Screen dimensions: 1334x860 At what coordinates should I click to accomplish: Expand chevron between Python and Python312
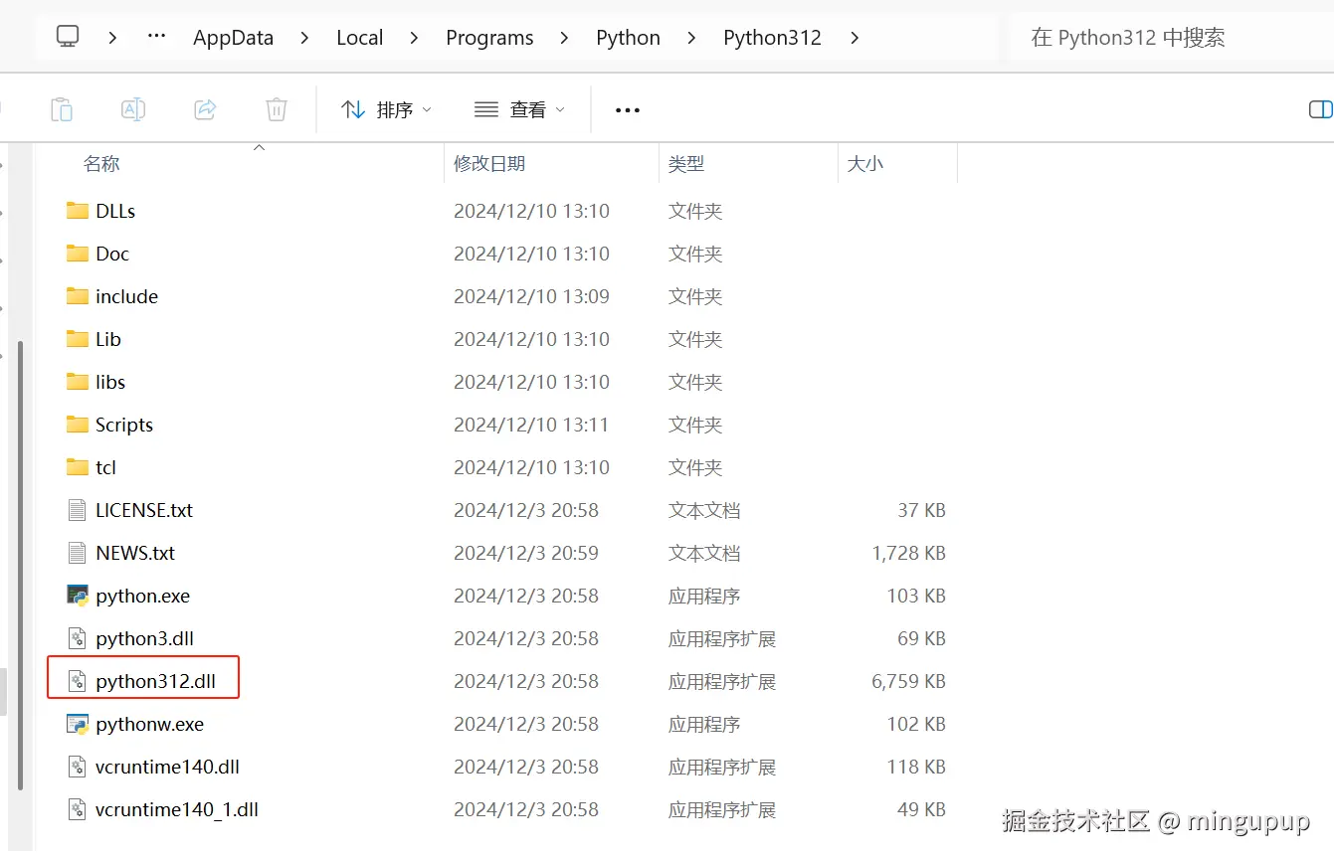(x=691, y=38)
